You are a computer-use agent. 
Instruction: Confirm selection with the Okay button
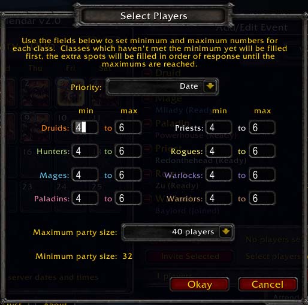[200, 284]
